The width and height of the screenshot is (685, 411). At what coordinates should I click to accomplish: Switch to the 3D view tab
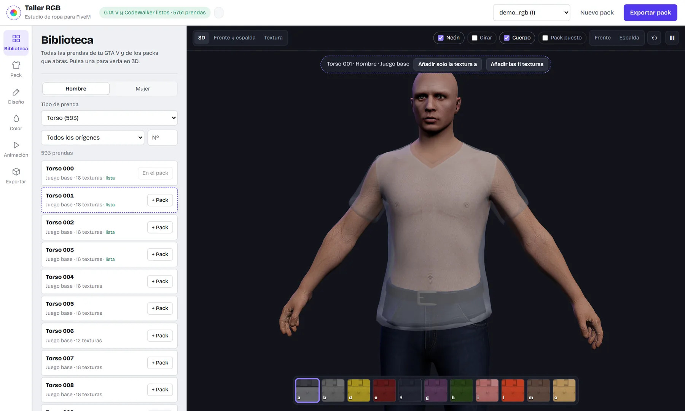pos(202,38)
